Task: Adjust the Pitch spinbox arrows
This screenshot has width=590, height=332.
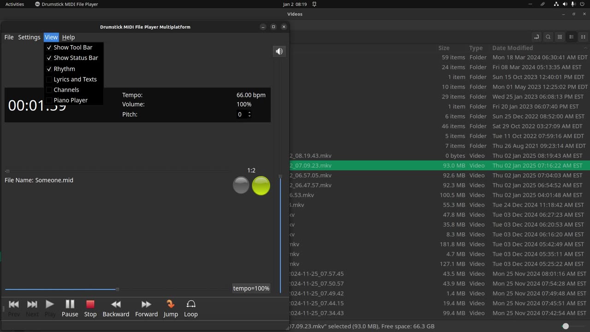Action: click(249, 114)
